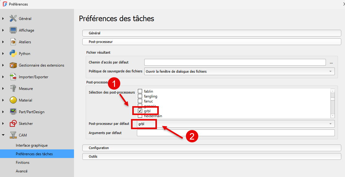The width and height of the screenshot is (345, 177).
Task: Click the Ateliers box icon
Action: [x=13, y=42]
